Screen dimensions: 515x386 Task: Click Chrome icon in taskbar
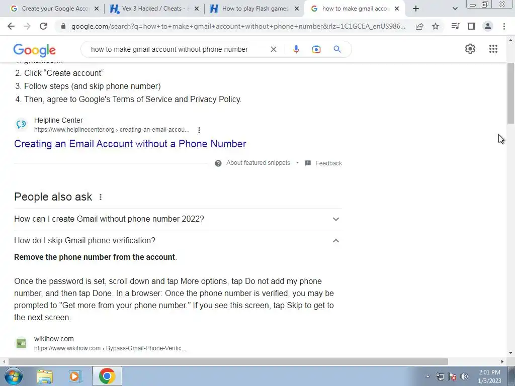(107, 376)
